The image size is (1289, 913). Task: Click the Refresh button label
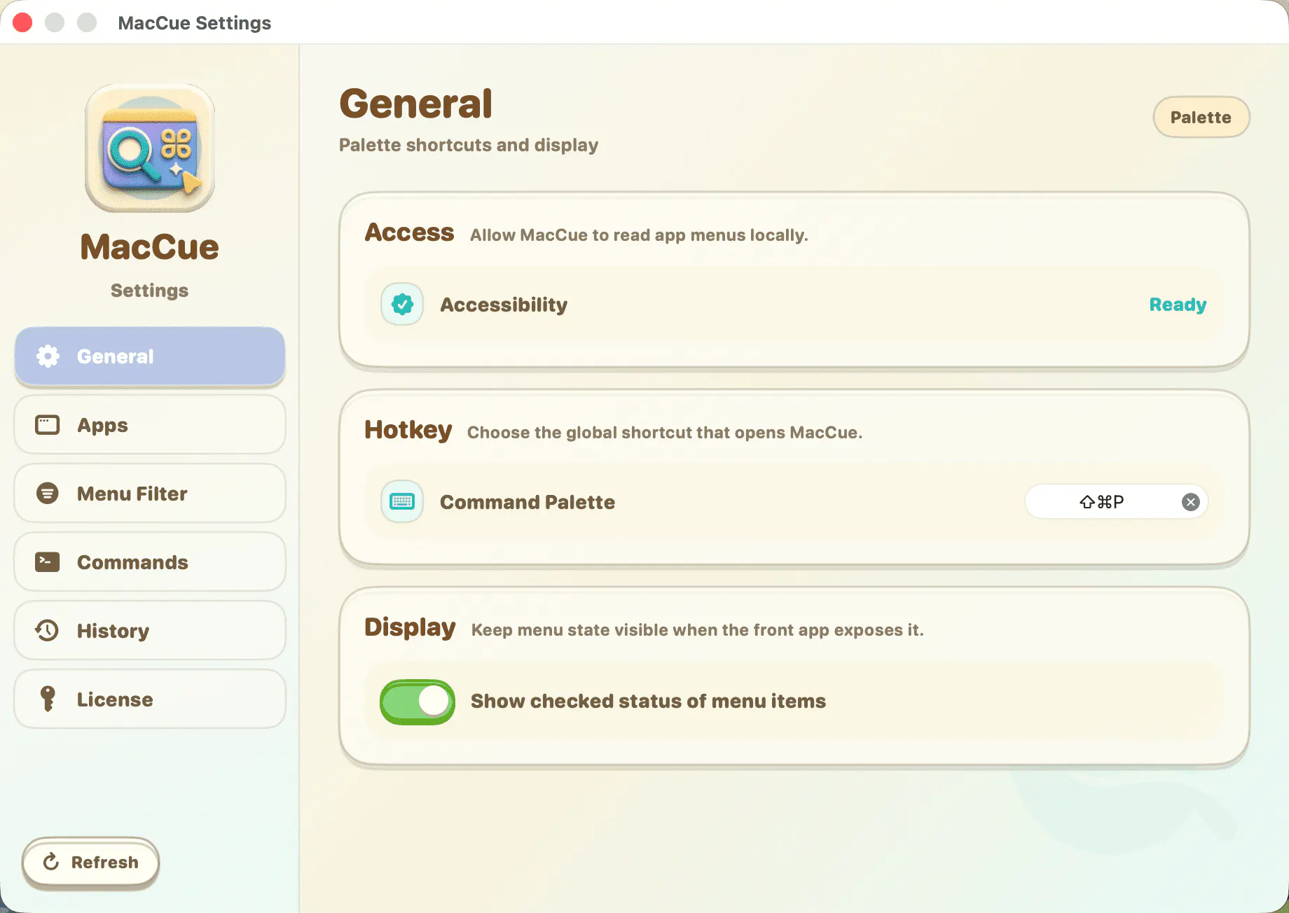pyautogui.click(x=105, y=862)
